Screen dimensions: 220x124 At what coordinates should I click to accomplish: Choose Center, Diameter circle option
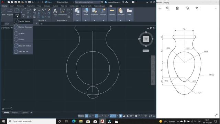coord(23,27)
